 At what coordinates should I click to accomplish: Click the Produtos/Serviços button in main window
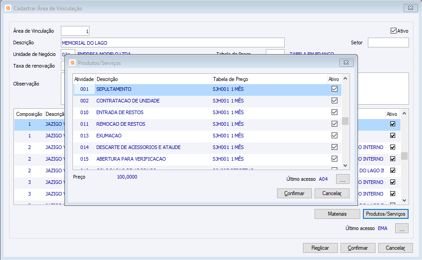pos(386,214)
